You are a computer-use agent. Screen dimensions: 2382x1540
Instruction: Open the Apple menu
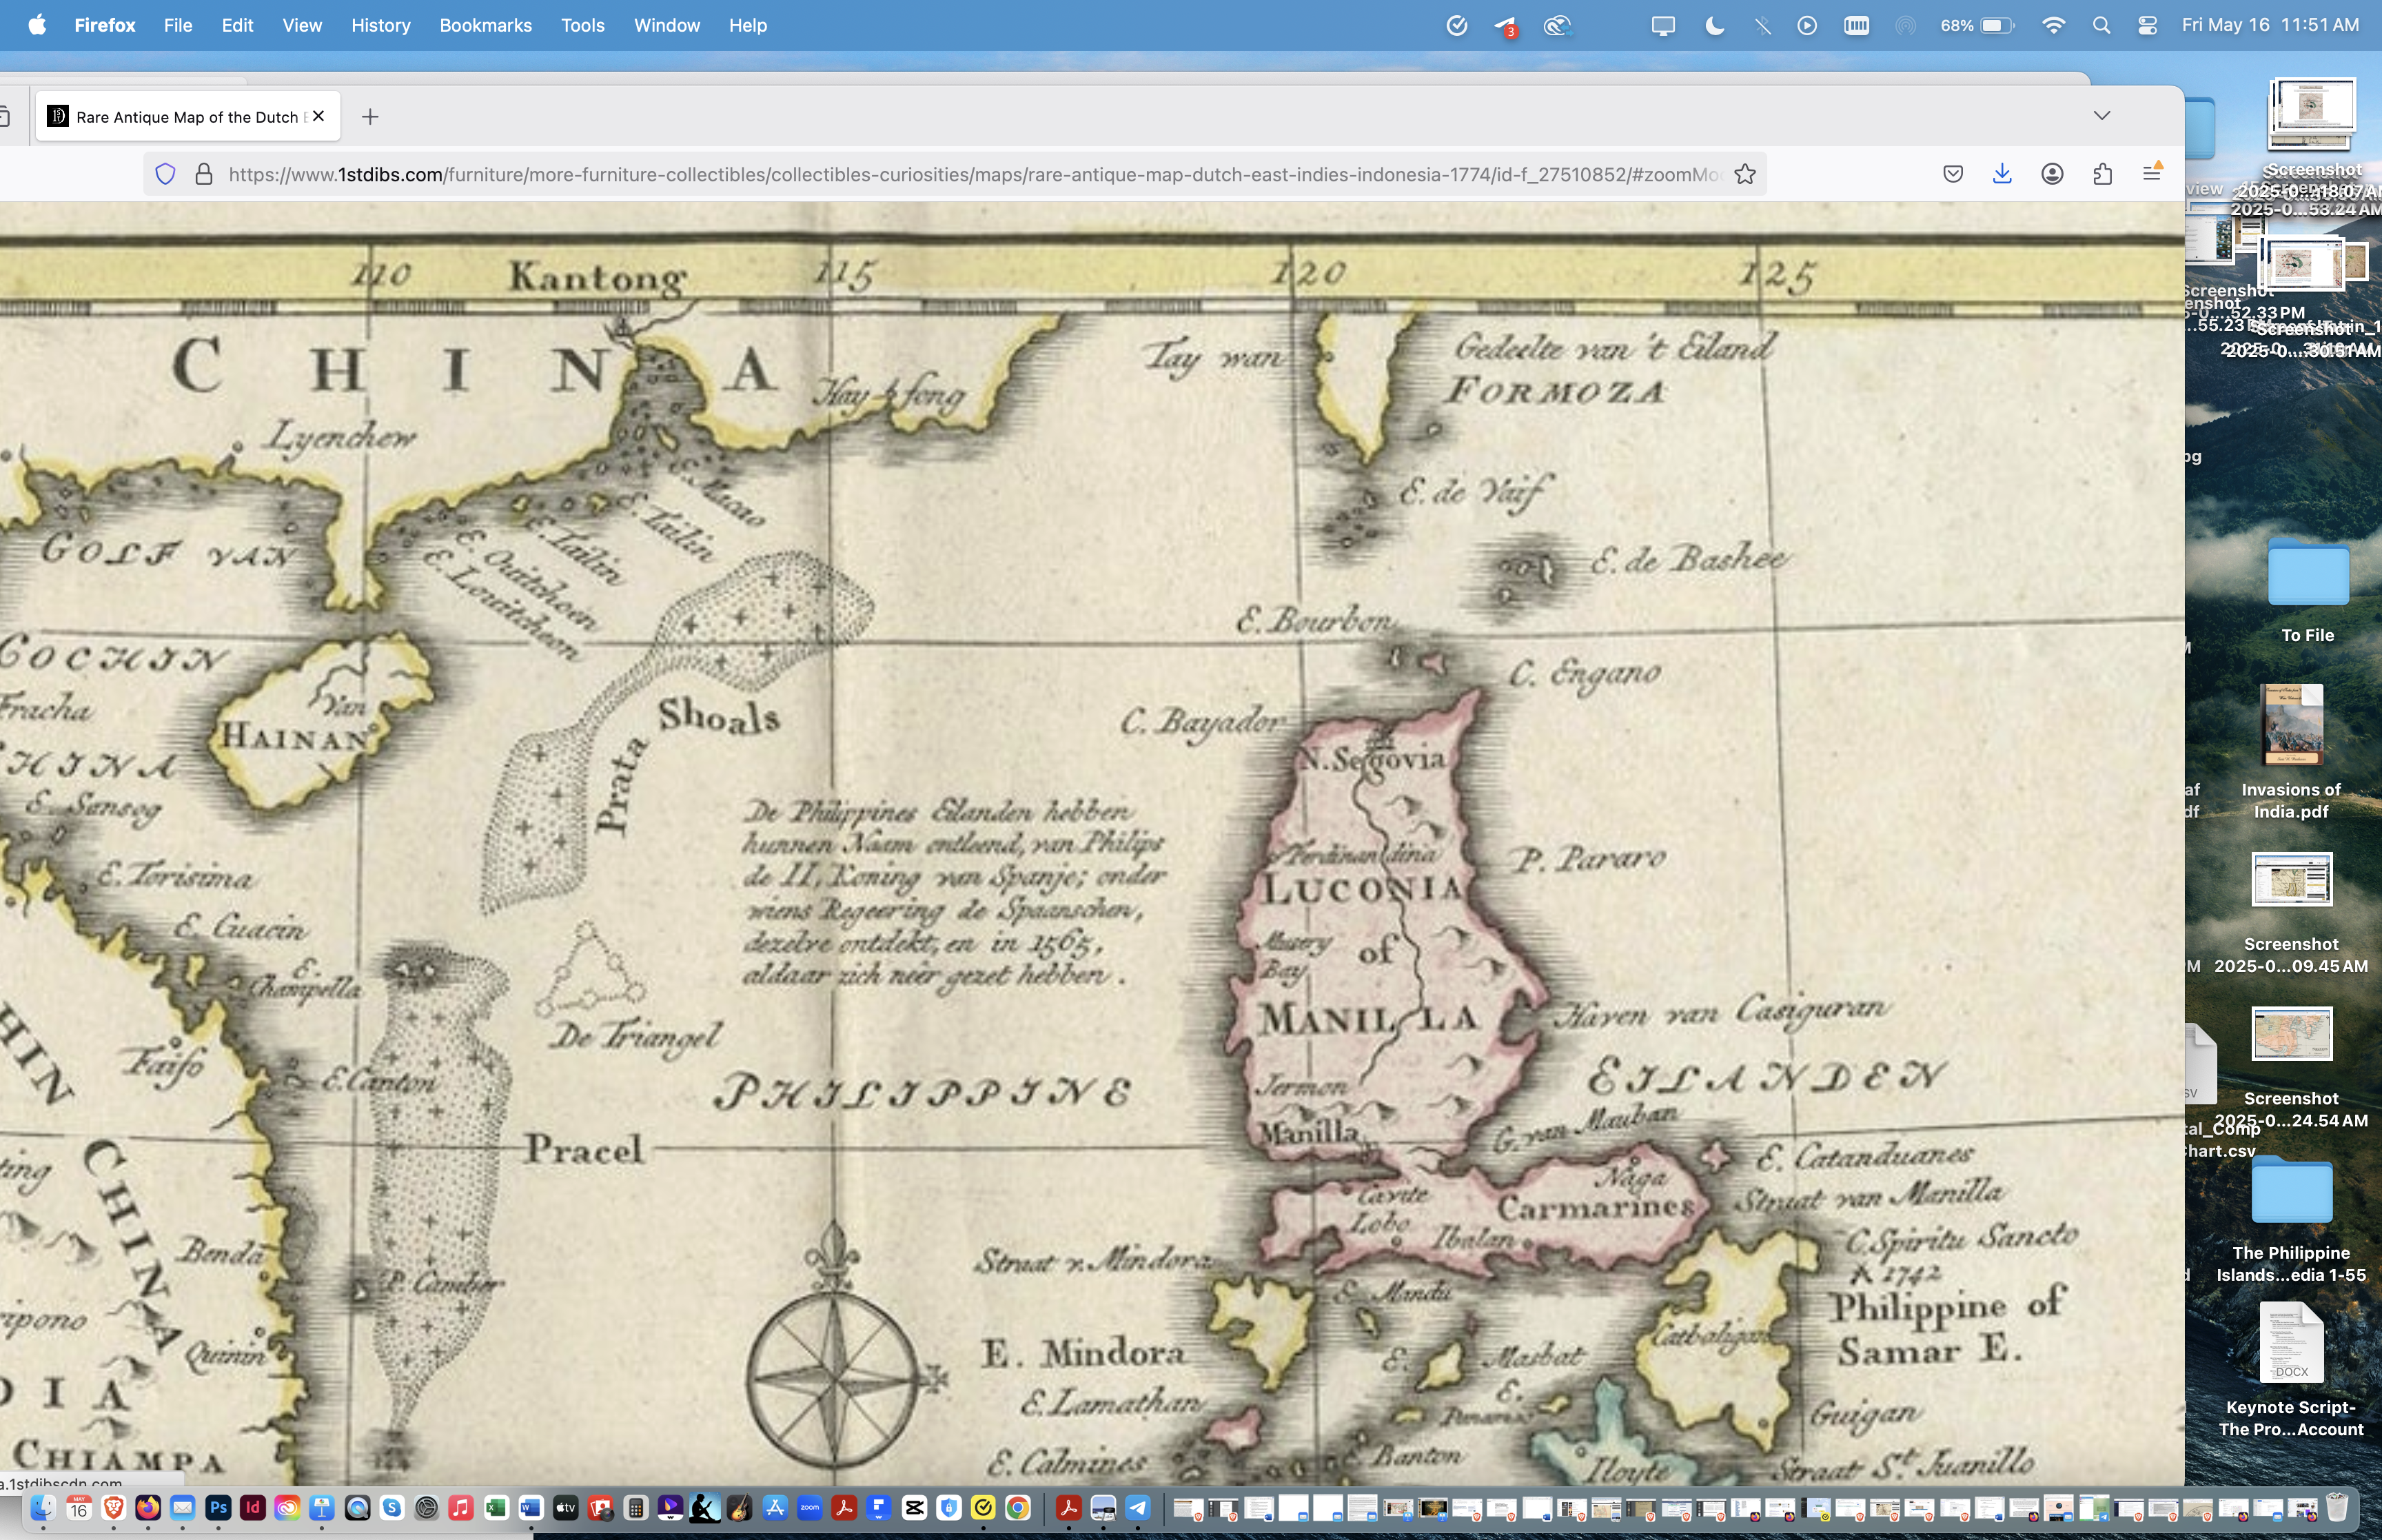point(37,25)
